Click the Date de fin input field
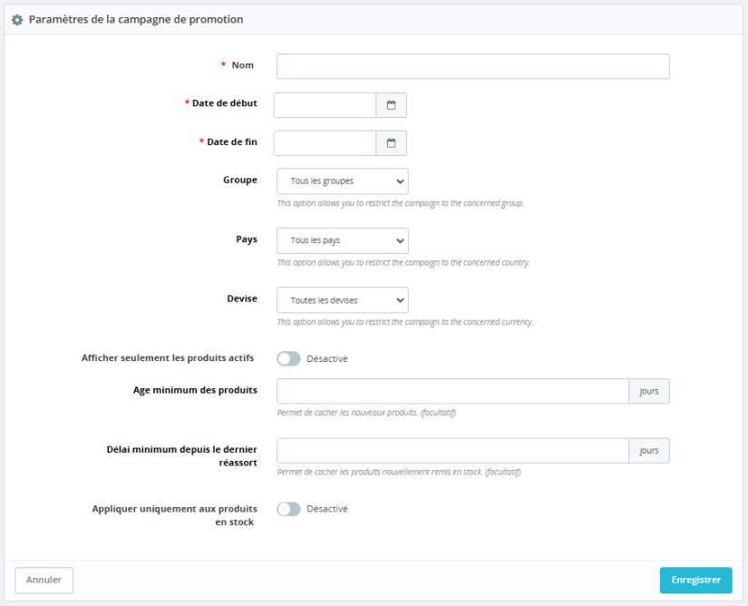 pos(325,143)
